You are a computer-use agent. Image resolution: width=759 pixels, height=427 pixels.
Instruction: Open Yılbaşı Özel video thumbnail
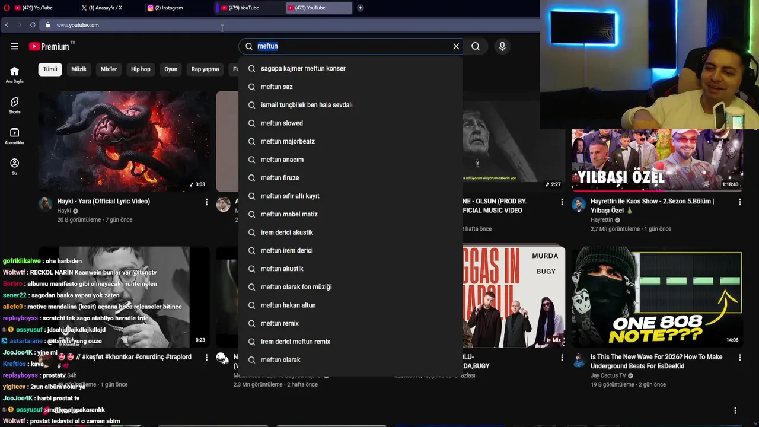657,160
